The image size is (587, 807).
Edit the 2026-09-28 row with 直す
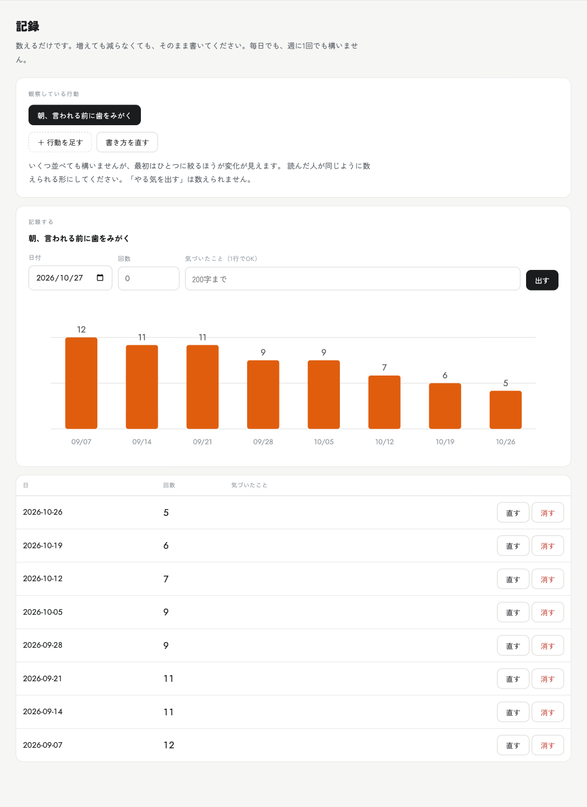tap(513, 645)
